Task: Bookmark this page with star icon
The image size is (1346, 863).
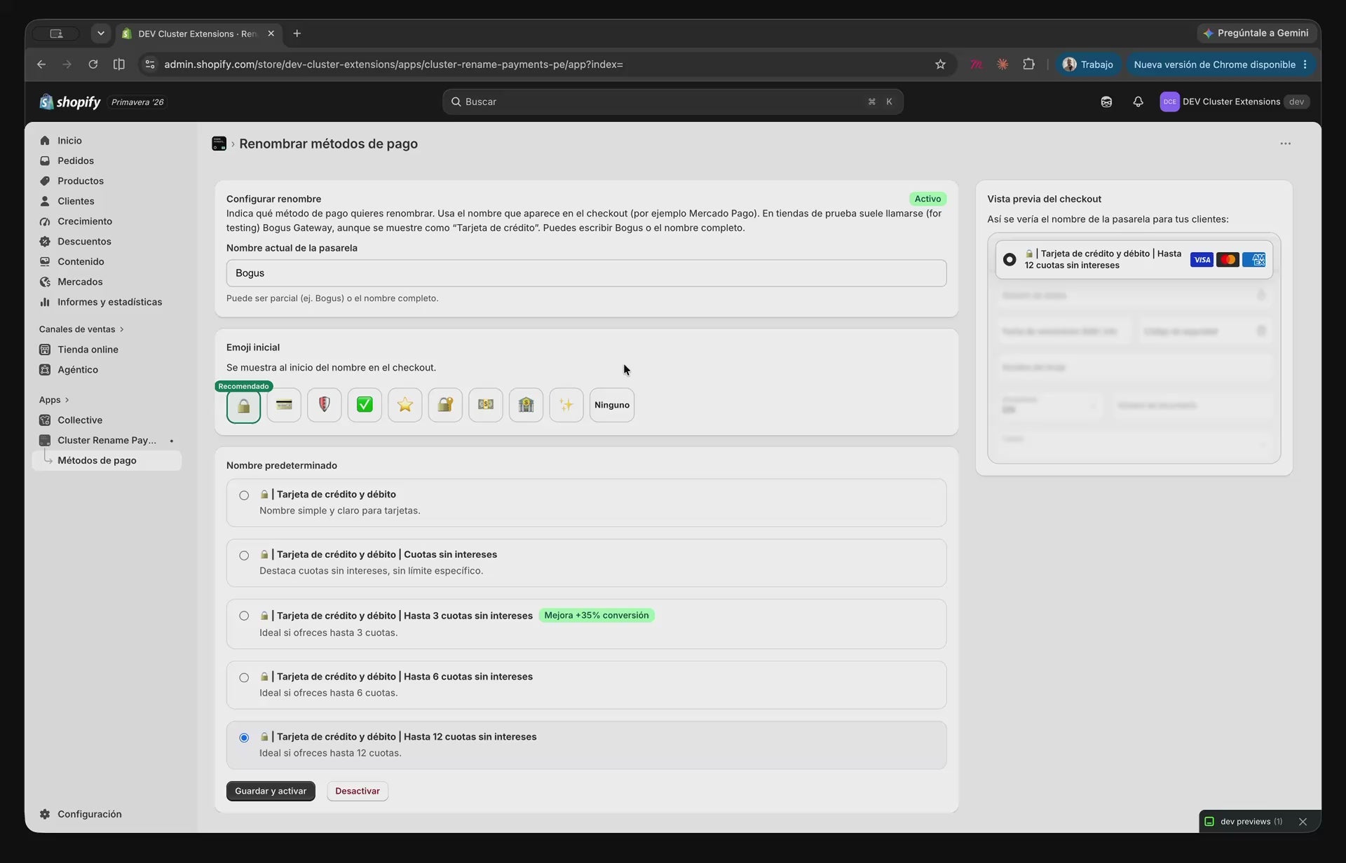Action: [940, 64]
